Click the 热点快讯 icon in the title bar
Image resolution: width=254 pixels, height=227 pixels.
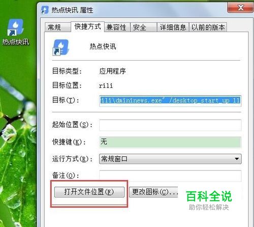45,10
